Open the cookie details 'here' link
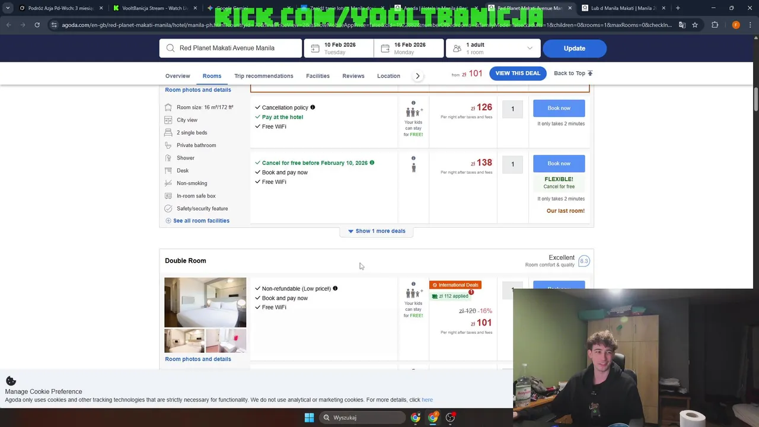The image size is (759, 427). (x=427, y=400)
